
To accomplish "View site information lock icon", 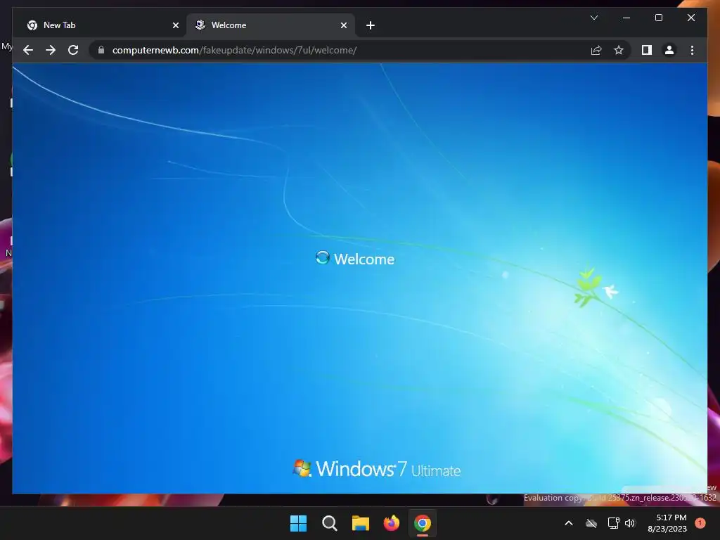I will click(101, 50).
